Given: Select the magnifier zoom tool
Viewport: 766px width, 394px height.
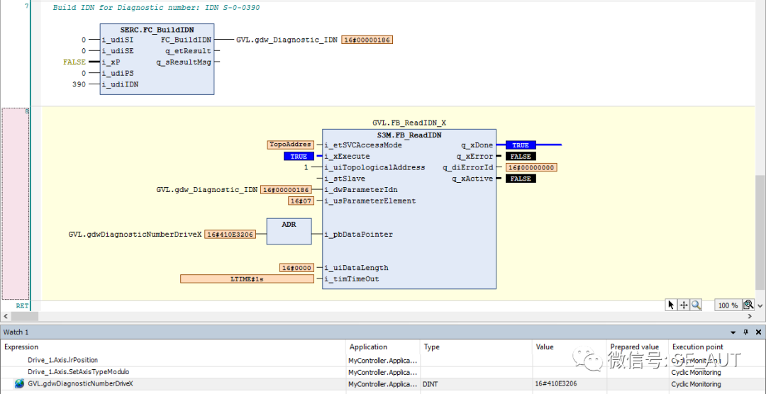Looking at the screenshot, I should (x=696, y=305).
